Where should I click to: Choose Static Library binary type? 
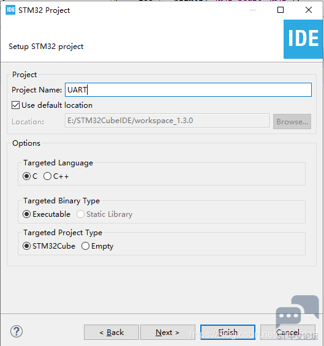[80, 214]
